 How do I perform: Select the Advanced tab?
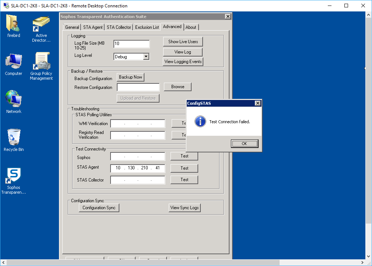(172, 27)
